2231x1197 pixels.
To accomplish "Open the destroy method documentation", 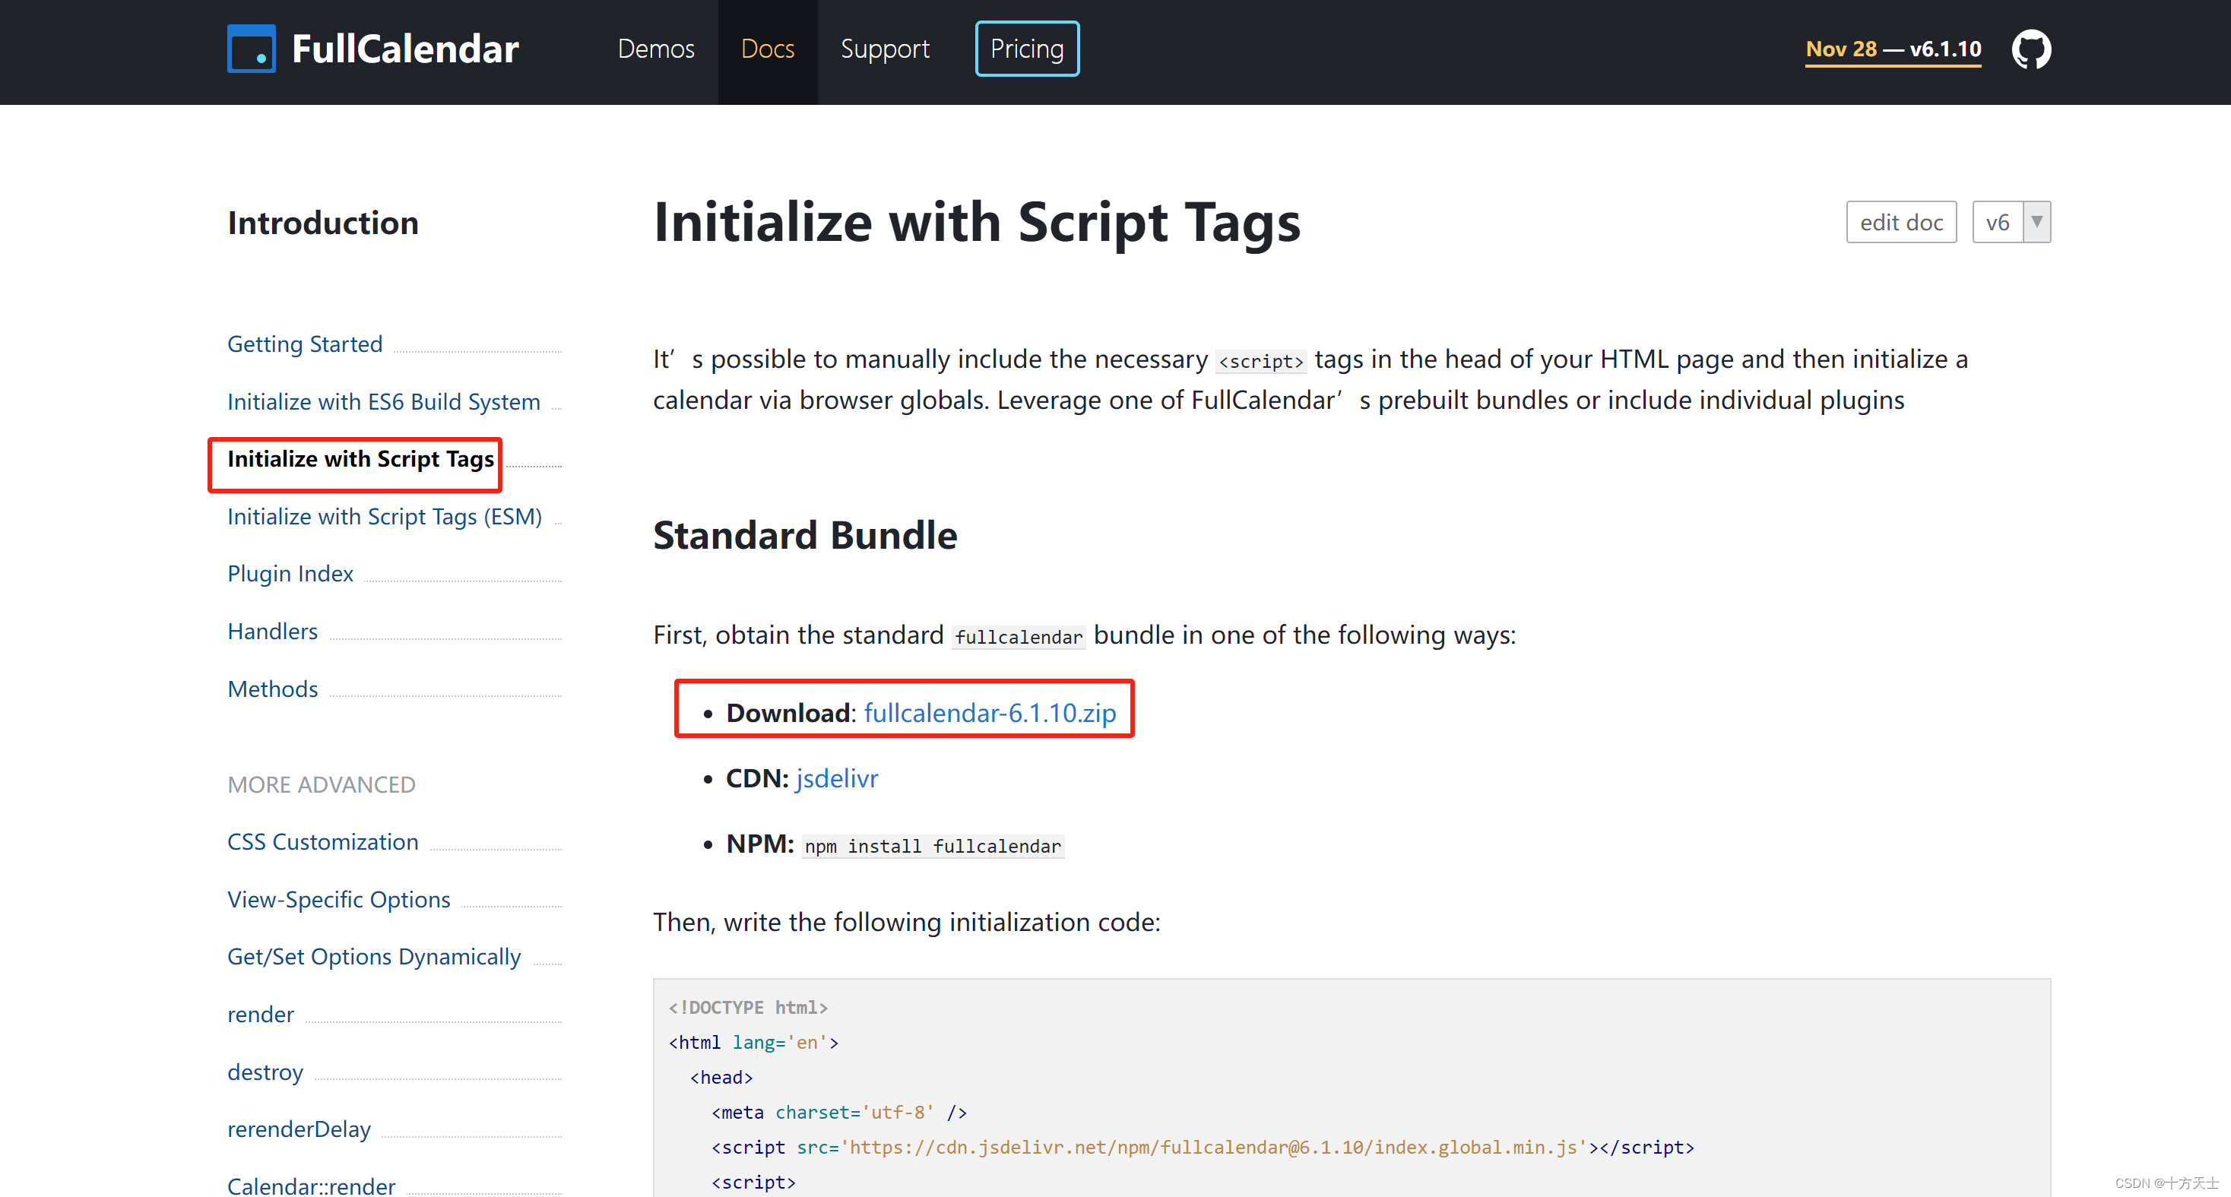I will (x=265, y=1072).
